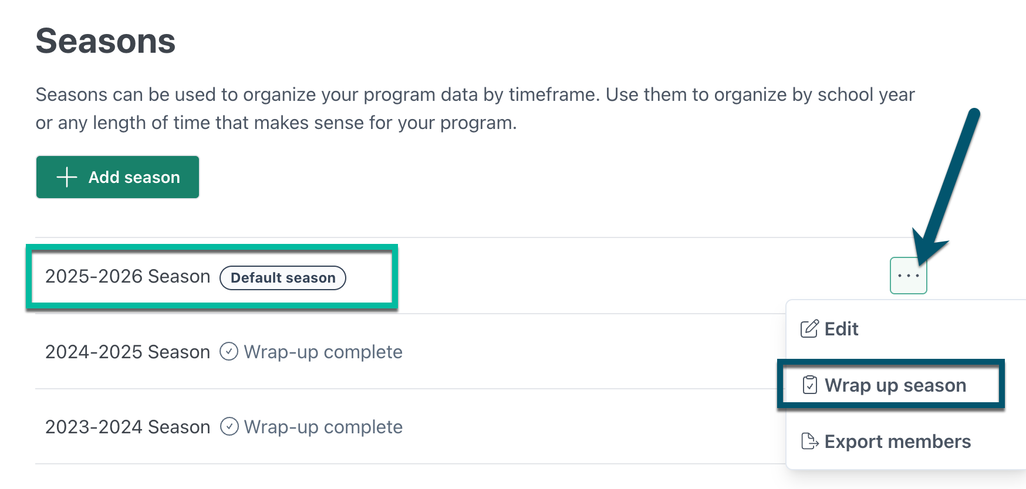The image size is (1026, 489).
Task: Click the check circle icon beside 2024-2025 Season
Action: tap(229, 352)
